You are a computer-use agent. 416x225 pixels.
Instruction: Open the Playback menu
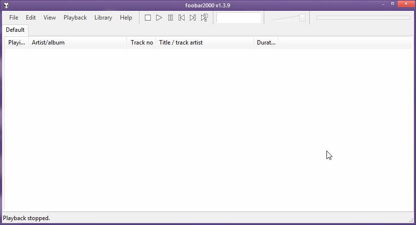pos(75,18)
